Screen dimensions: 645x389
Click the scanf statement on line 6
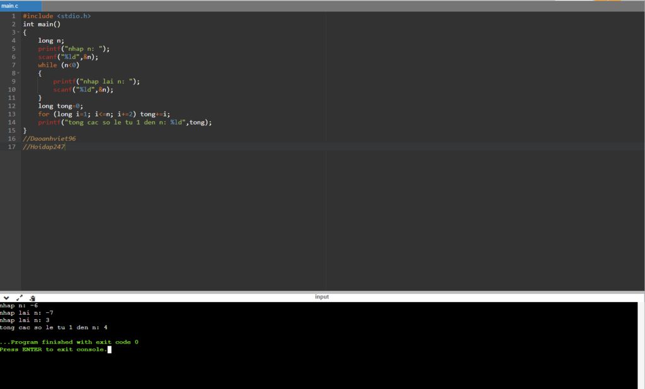click(x=68, y=57)
